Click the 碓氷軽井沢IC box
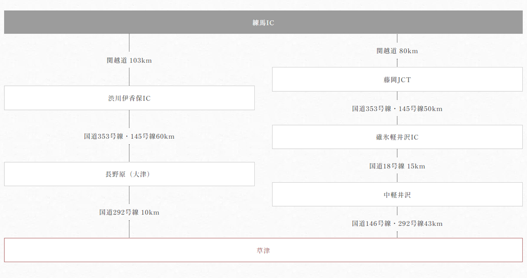This screenshot has height=278, width=527. click(397, 137)
